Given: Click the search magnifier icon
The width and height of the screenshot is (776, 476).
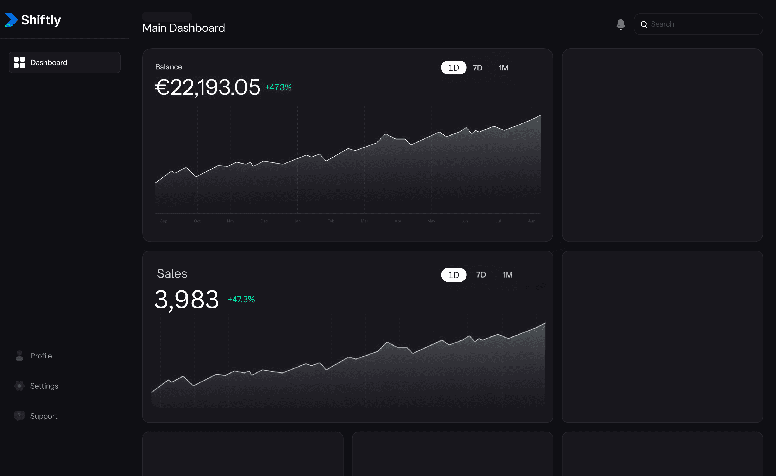Looking at the screenshot, I should [x=643, y=24].
